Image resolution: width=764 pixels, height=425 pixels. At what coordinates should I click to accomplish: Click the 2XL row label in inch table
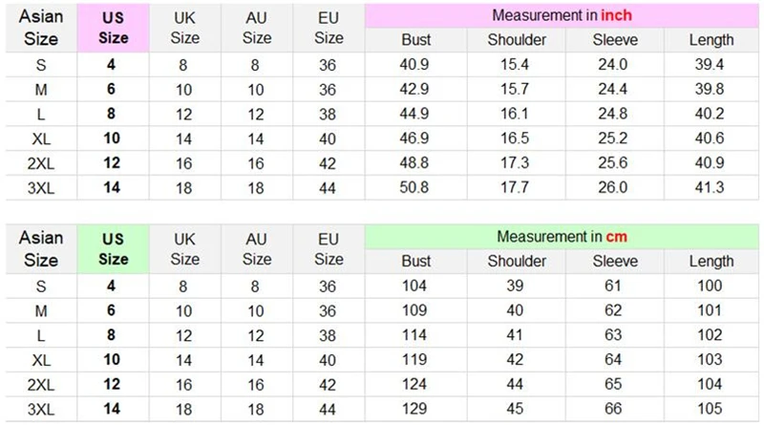click(x=41, y=163)
